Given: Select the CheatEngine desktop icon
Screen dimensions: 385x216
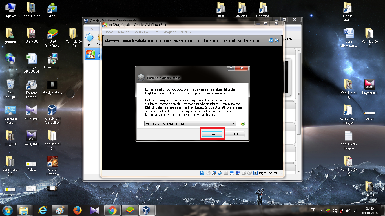Looking at the screenshot, I should [x=53, y=61].
